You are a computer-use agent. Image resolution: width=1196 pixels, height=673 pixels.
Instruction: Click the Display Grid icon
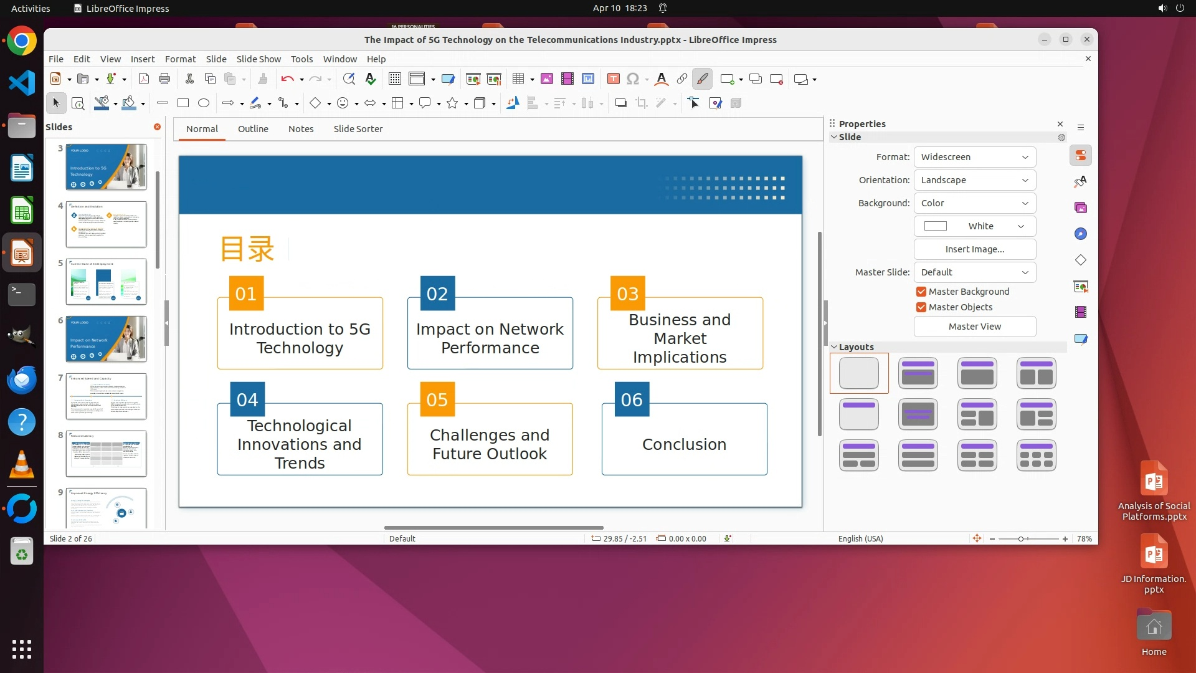(x=395, y=79)
